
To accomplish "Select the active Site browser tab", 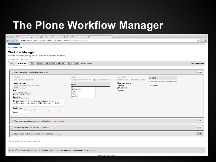I will (x=99, y=37).
